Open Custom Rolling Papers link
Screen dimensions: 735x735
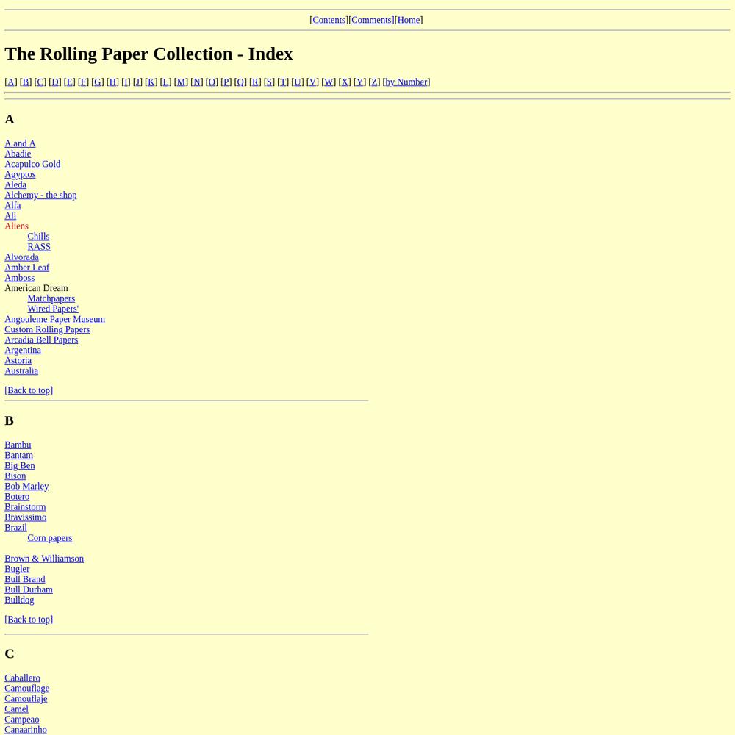point(47,329)
